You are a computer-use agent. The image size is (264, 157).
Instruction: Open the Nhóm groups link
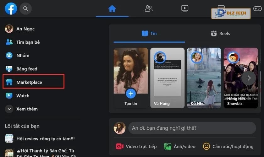pyautogui.click(x=23, y=56)
